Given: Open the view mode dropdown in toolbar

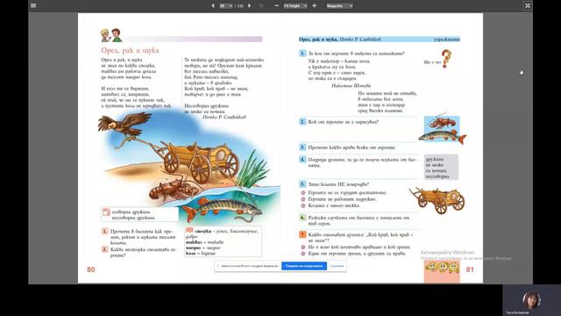Looking at the screenshot, I should (339, 6).
